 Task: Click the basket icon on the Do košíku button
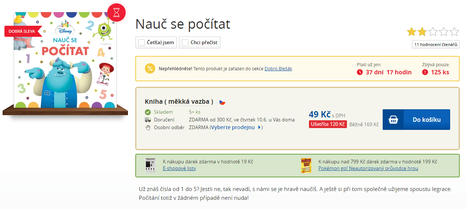click(x=393, y=120)
